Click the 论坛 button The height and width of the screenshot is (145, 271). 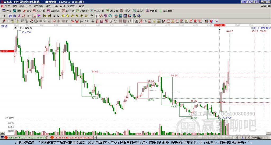250,2
